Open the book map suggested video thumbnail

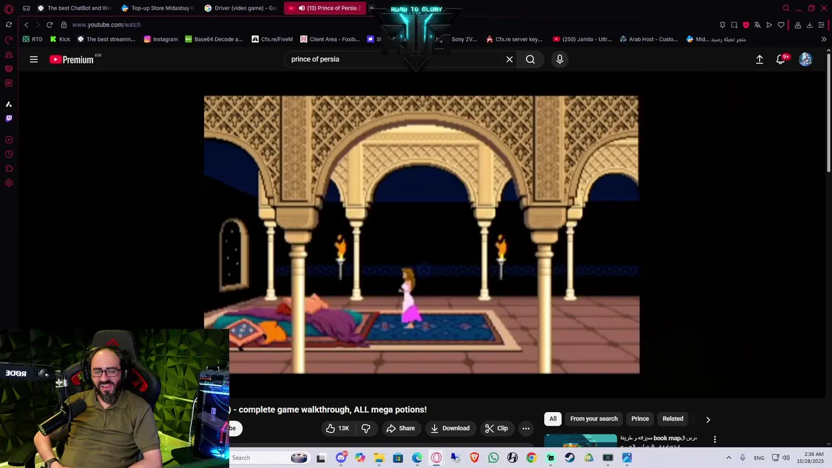(x=580, y=441)
